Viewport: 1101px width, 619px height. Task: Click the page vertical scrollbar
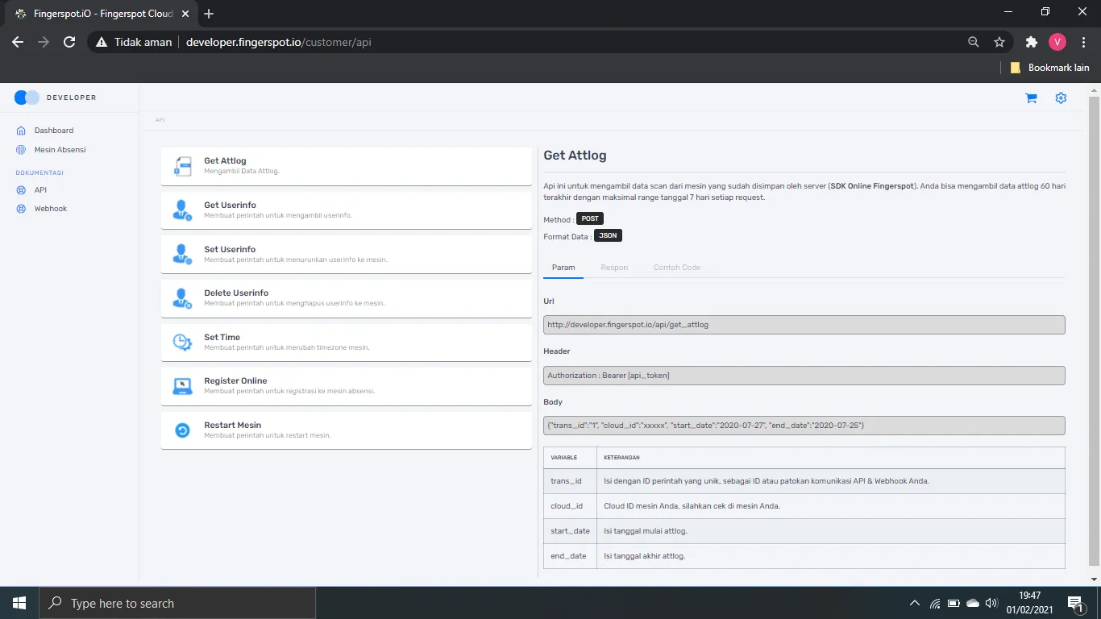1094,330
